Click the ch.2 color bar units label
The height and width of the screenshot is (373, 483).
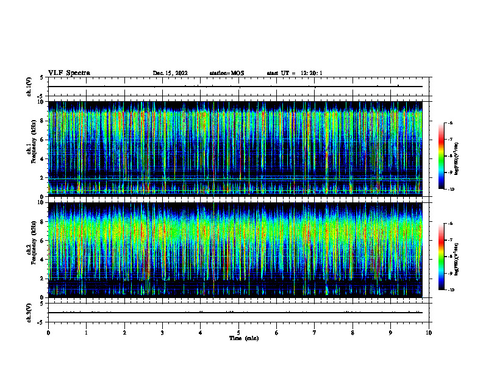[x=457, y=259]
